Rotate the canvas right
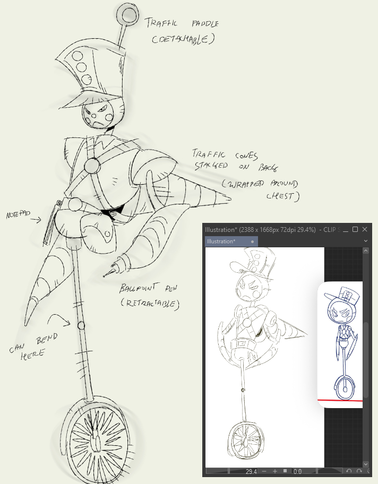 tap(359, 471)
